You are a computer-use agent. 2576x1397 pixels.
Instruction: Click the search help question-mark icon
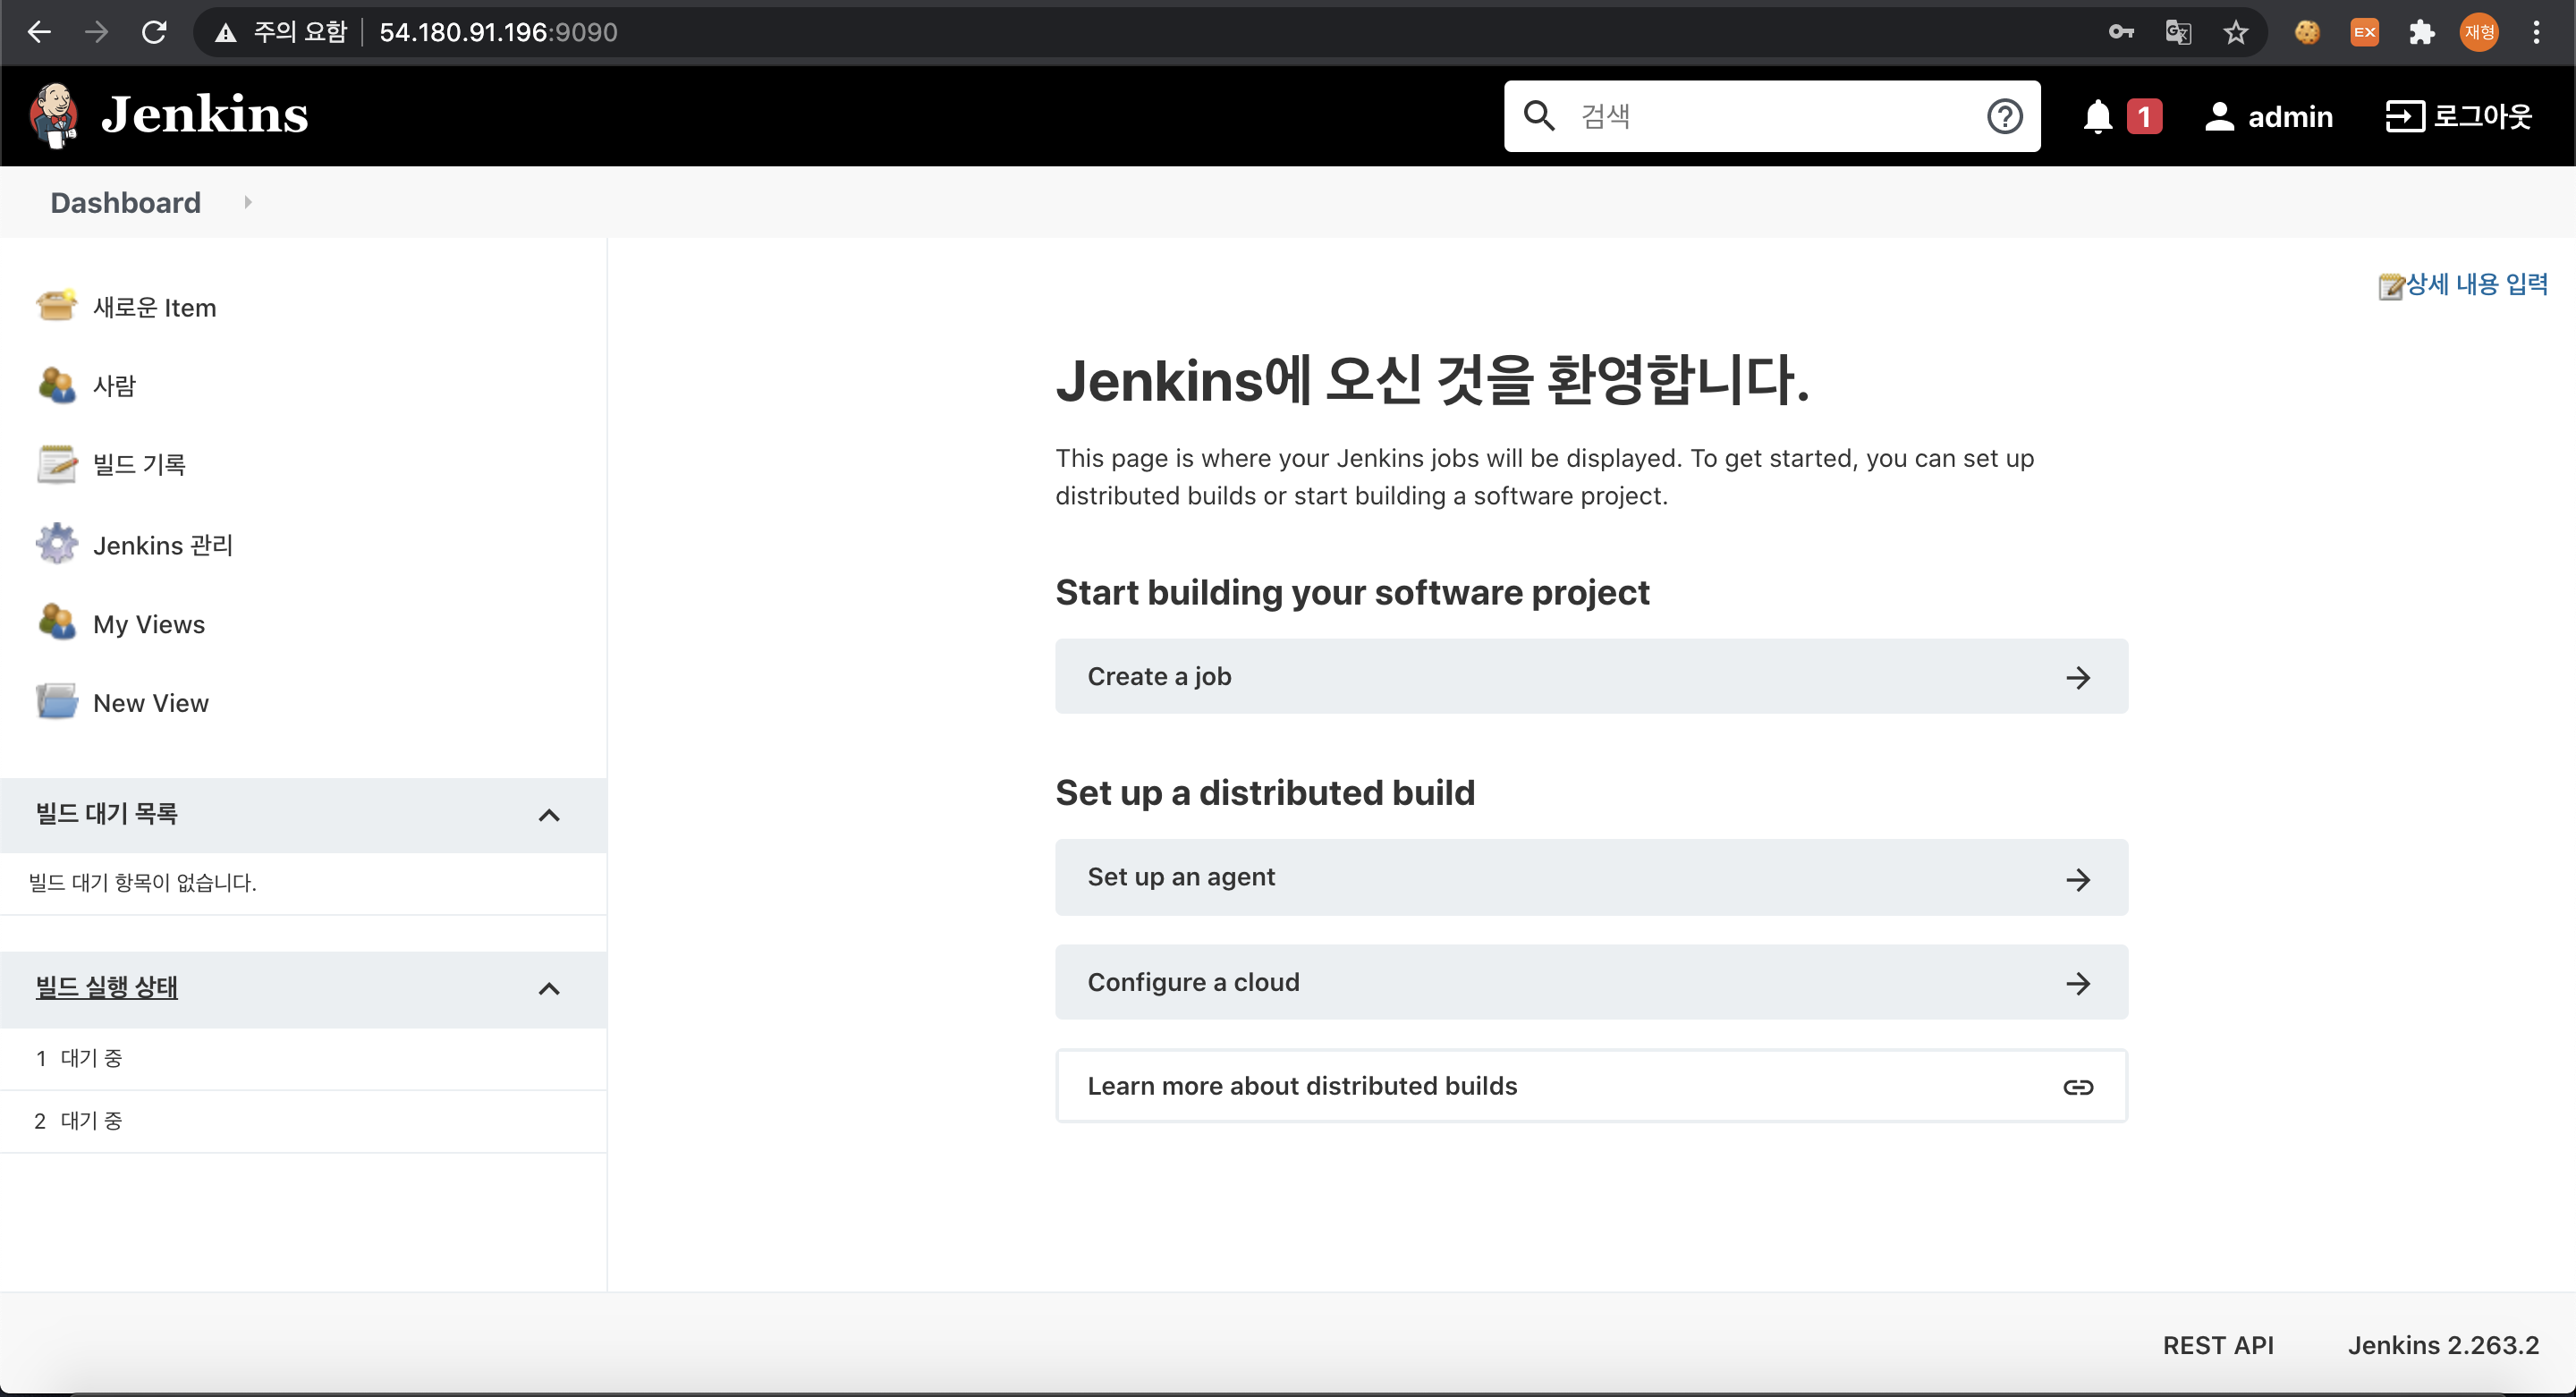pyautogui.click(x=2004, y=117)
